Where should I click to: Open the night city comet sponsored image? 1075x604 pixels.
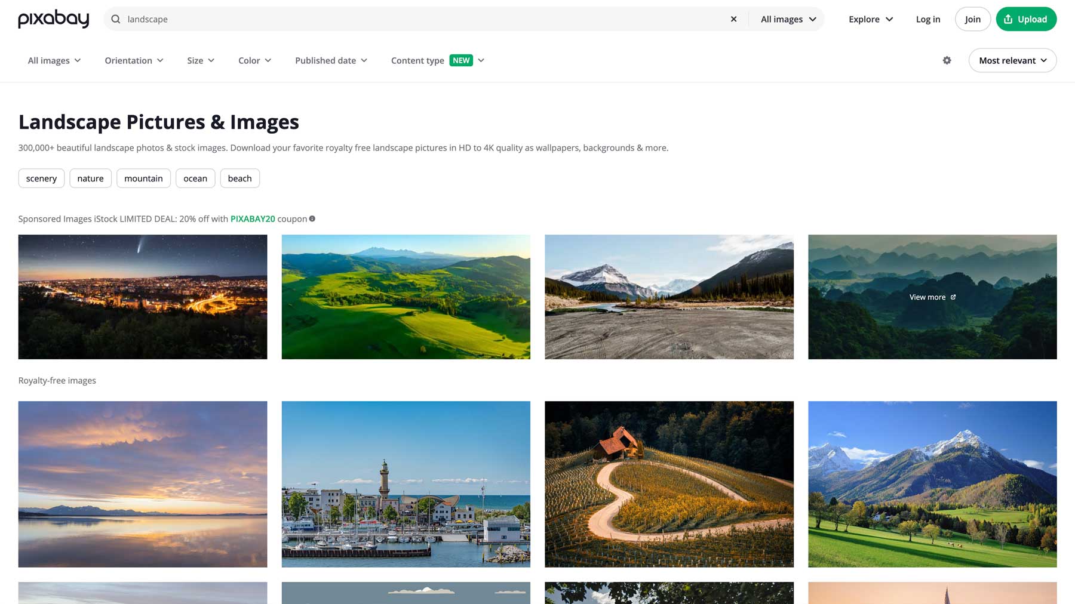[x=143, y=297]
